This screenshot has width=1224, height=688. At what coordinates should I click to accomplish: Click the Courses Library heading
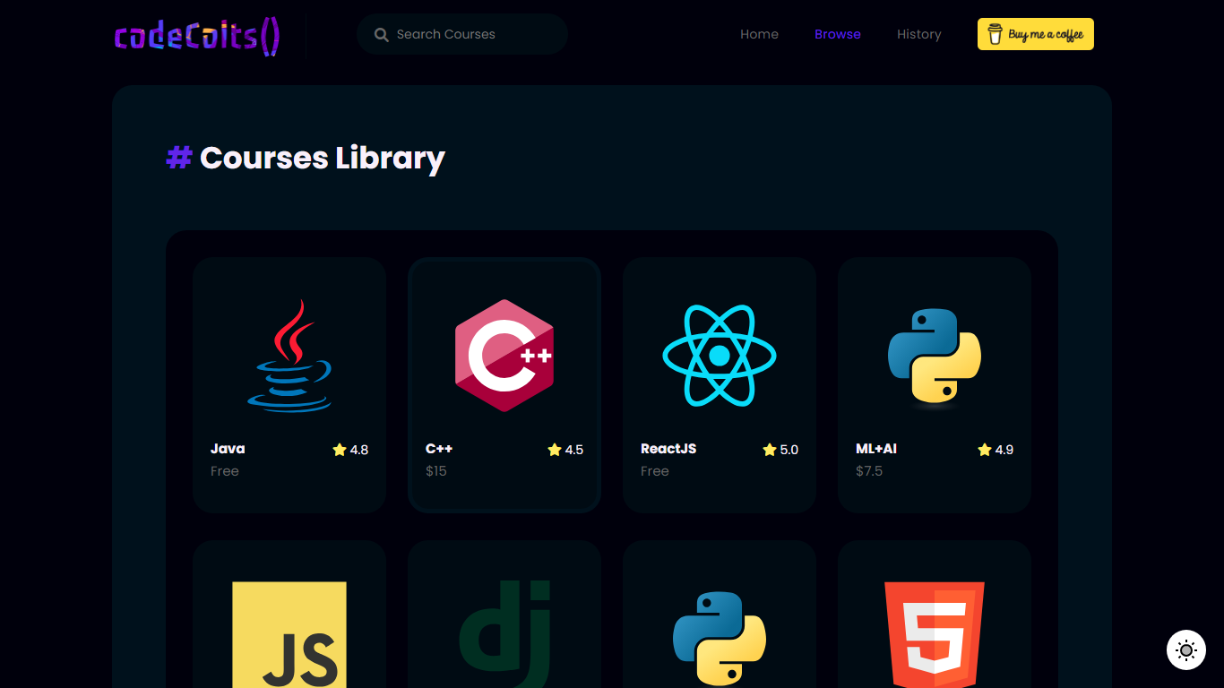[x=323, y=159]
